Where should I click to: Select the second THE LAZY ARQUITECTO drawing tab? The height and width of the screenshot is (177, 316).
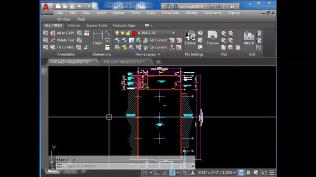coord(123,62)
